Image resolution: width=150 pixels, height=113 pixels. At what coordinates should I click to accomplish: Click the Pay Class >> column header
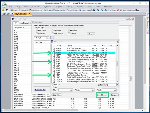20,27
